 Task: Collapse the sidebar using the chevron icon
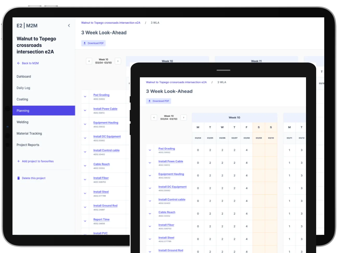tap(69, 25)
